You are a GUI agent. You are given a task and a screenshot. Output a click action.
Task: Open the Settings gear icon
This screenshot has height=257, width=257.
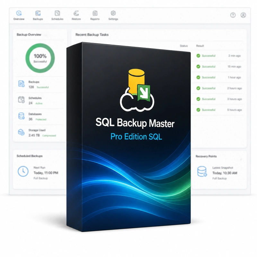coord(113,13)
